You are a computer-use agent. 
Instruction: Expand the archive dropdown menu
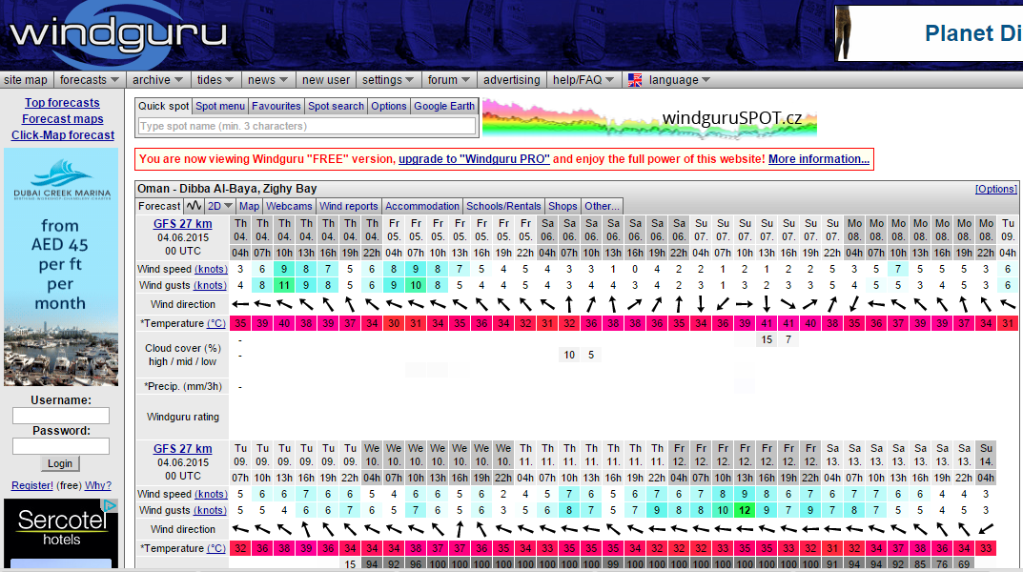click(x=157, y=80)
